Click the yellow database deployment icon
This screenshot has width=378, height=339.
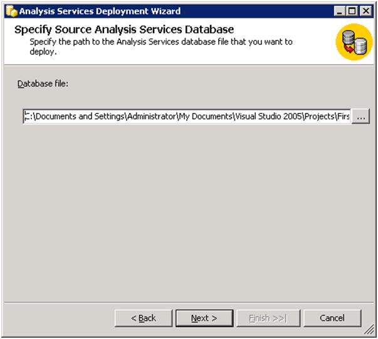(354, 42)
